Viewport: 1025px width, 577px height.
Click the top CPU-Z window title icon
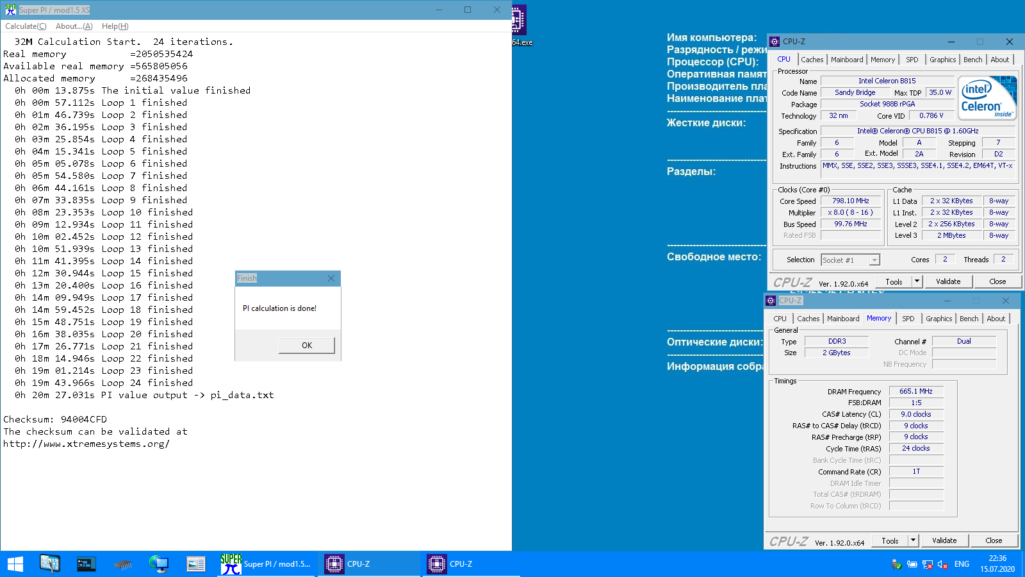point(775,42)
